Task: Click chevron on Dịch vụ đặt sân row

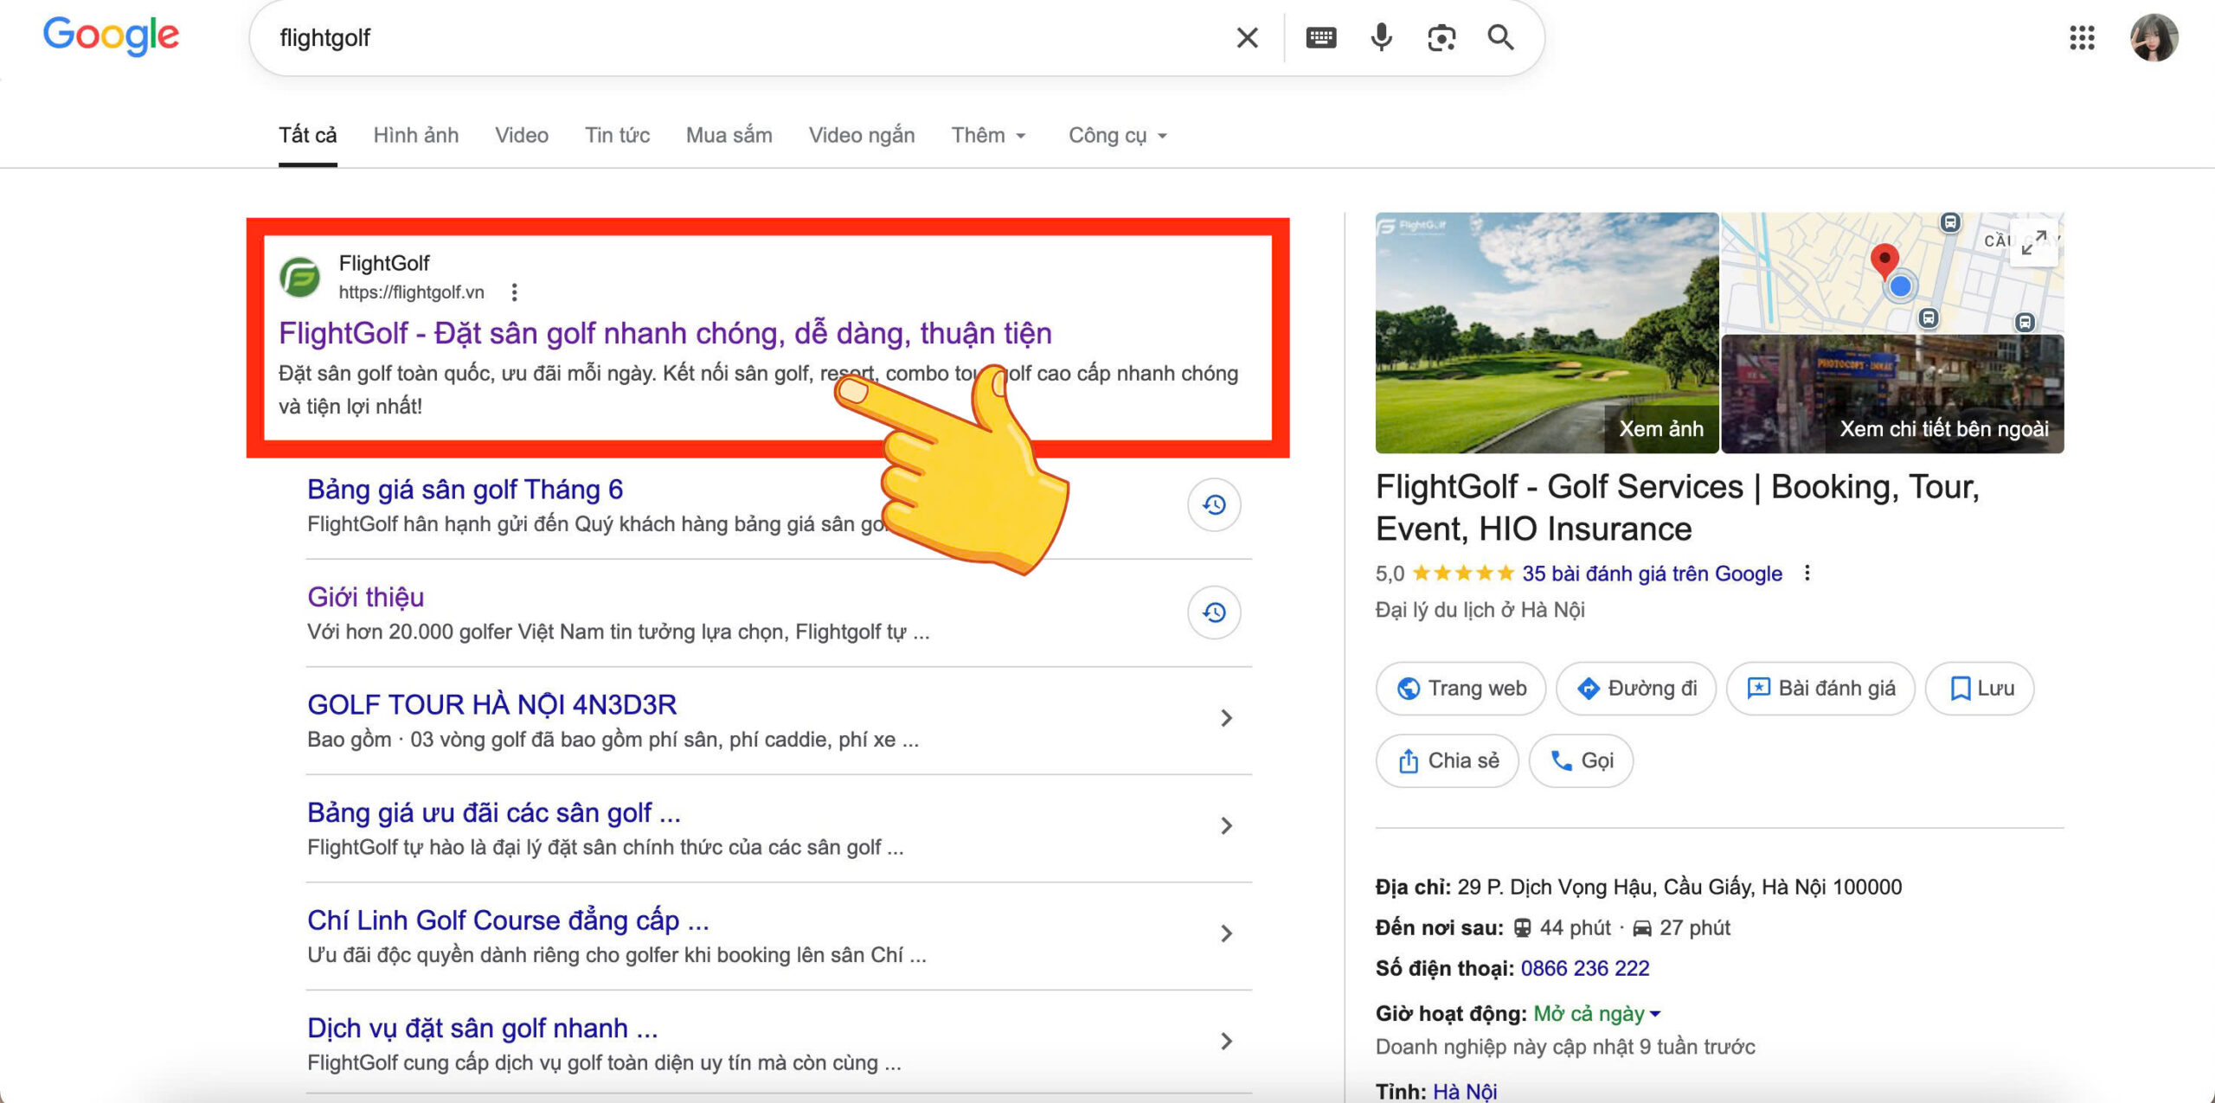Action: click(1226, 1041)
